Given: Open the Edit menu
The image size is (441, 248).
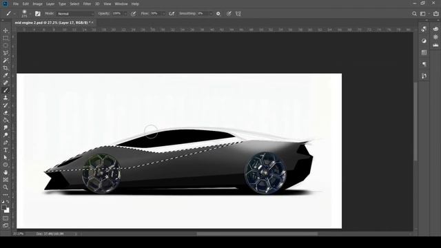Looking at the screenshot, I should point(25,4).
